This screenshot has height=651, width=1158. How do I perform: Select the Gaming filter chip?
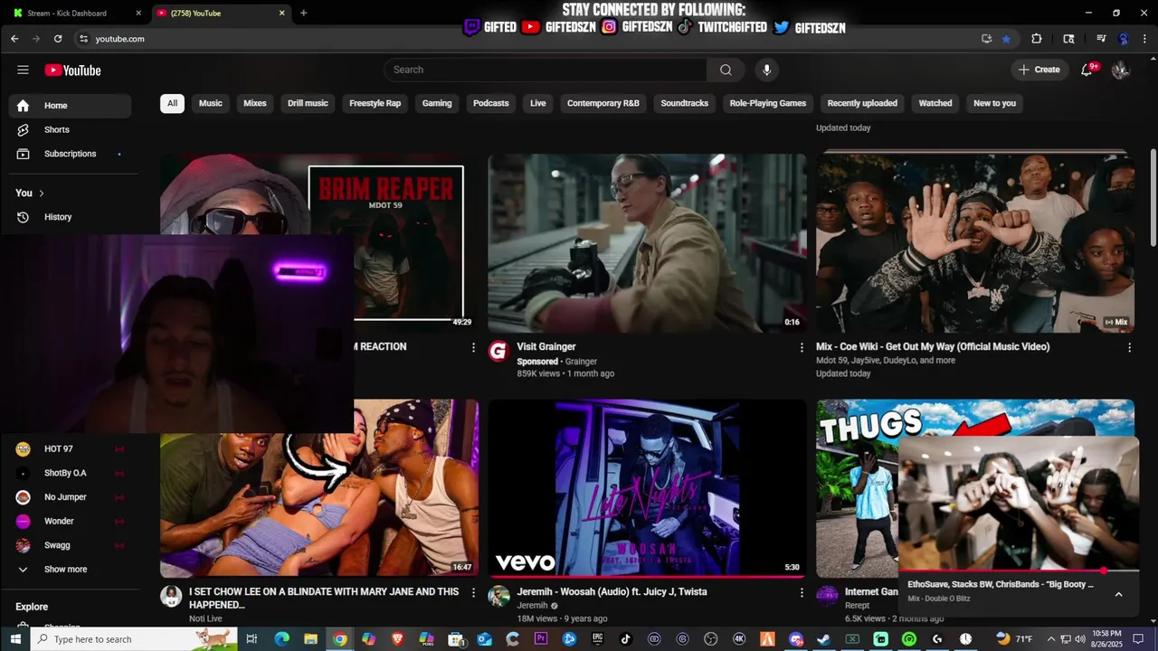[x=437, y=103]
